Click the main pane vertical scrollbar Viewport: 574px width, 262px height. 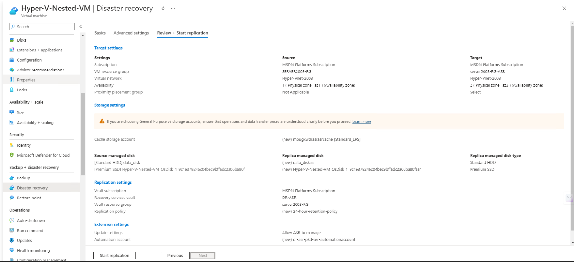(x=572, y=128)
